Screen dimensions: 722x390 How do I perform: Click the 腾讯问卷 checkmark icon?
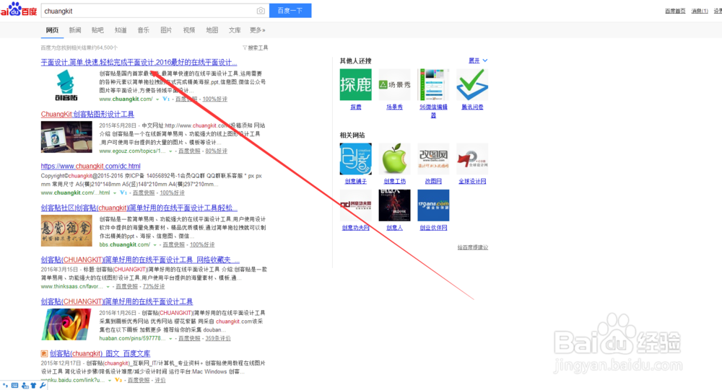click(472, 84)
